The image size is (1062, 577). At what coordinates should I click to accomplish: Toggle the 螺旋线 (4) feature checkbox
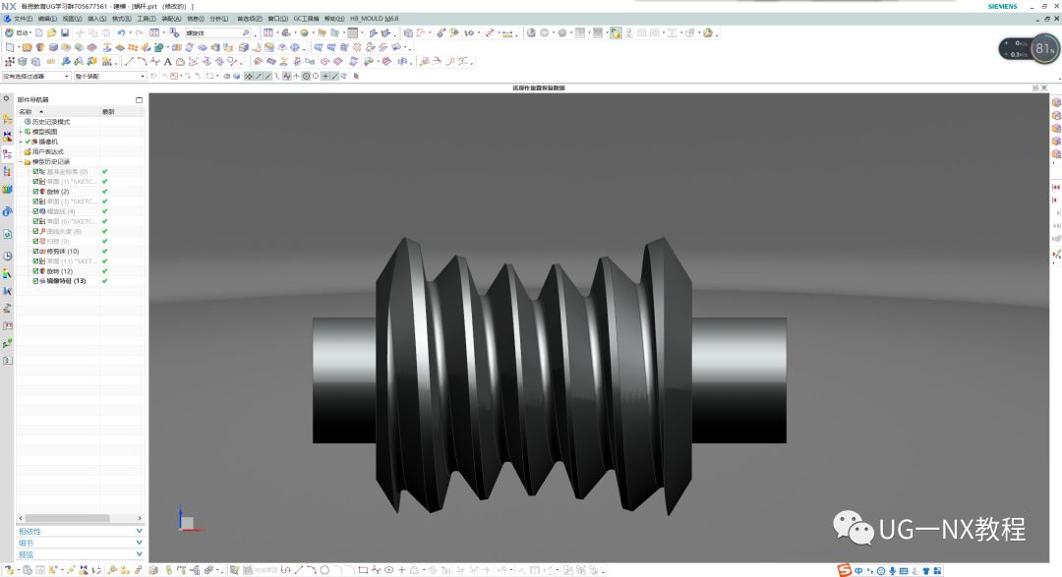[36, 211]
